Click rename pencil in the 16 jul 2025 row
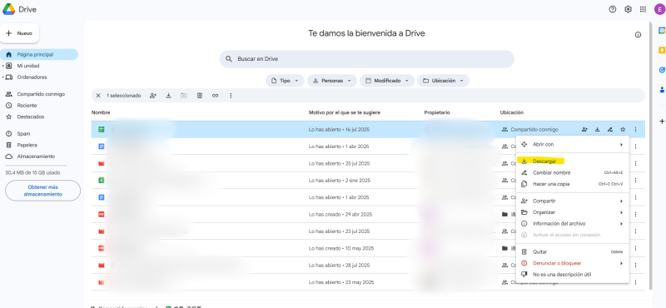Screen dimensions: 666x308 coord(610,130)
